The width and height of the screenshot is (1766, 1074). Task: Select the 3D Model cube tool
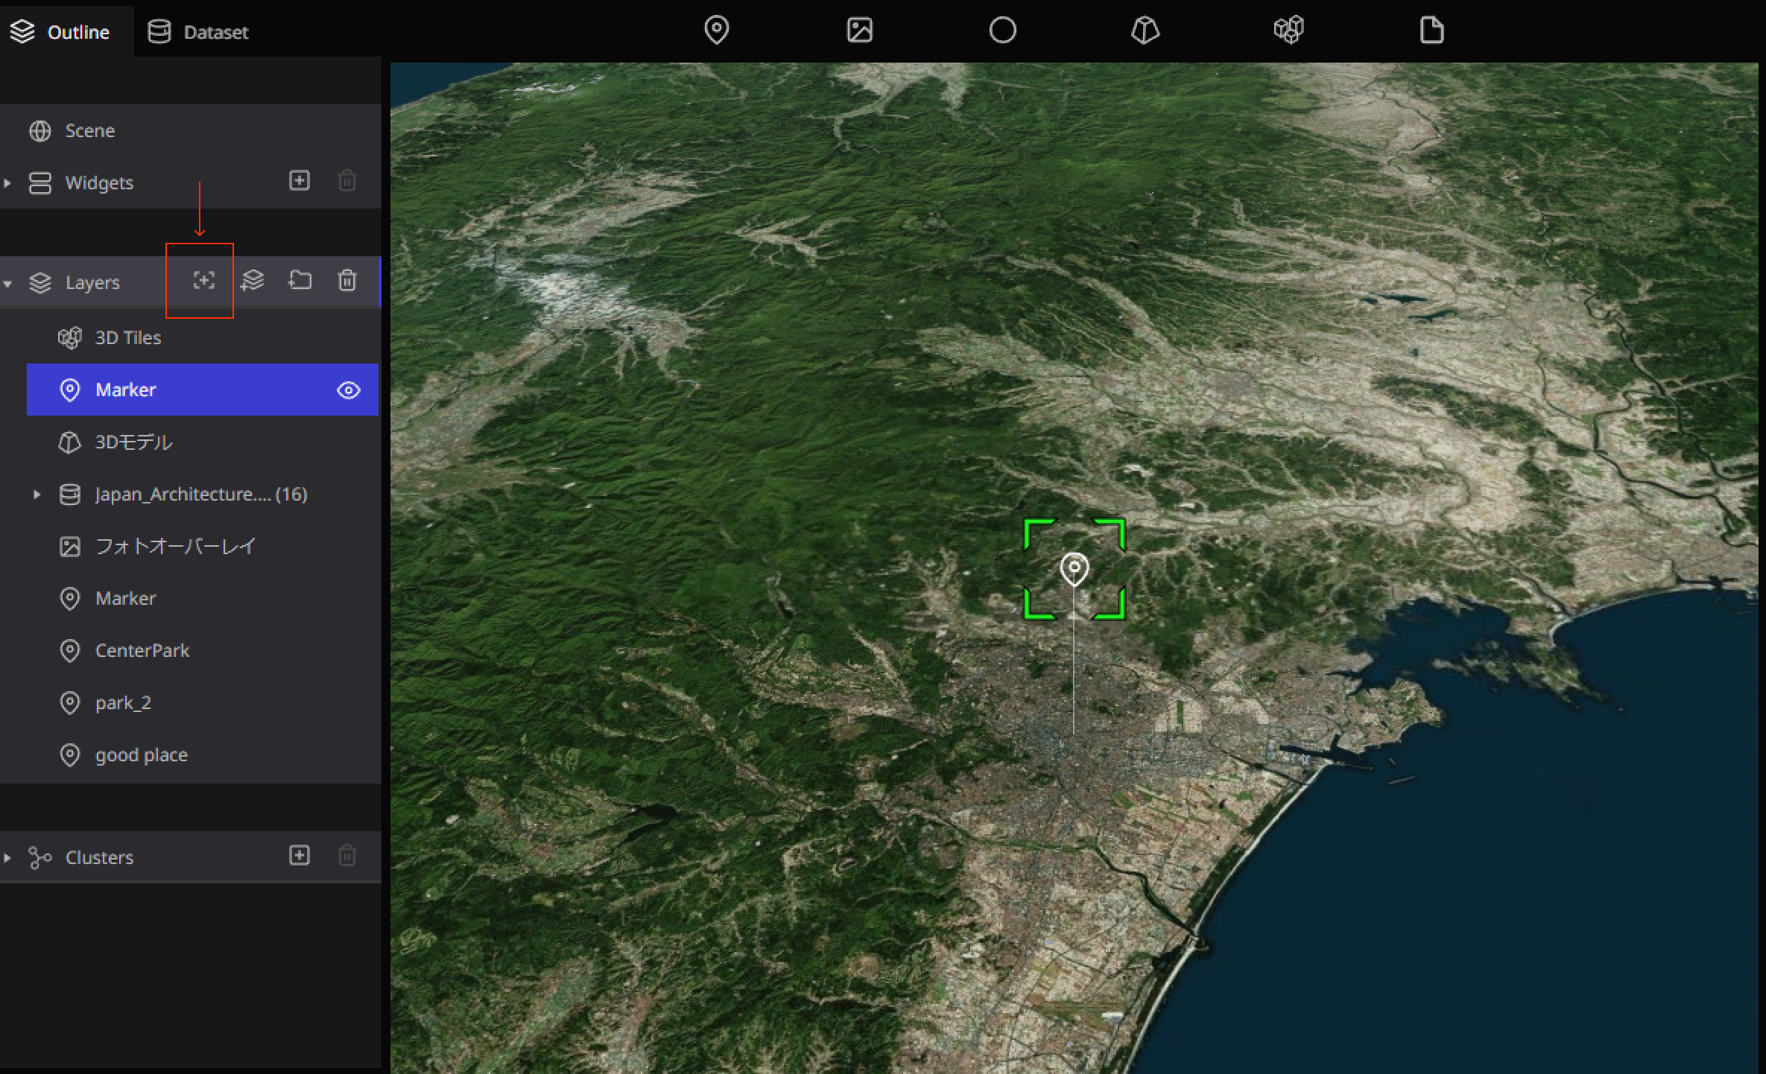coord(1145,31)
